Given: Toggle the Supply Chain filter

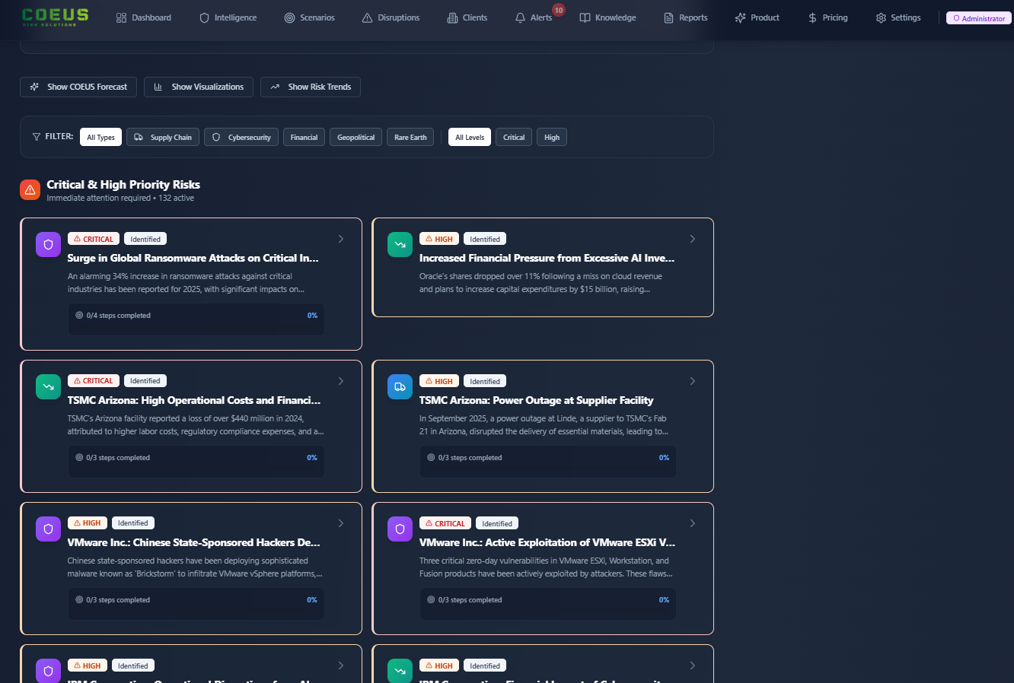Looking at the screenshot, I should click(x=163, y=137).
